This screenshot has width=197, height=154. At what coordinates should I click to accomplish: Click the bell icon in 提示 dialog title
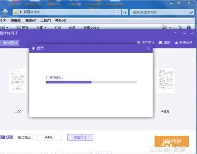tap(33, 48)
